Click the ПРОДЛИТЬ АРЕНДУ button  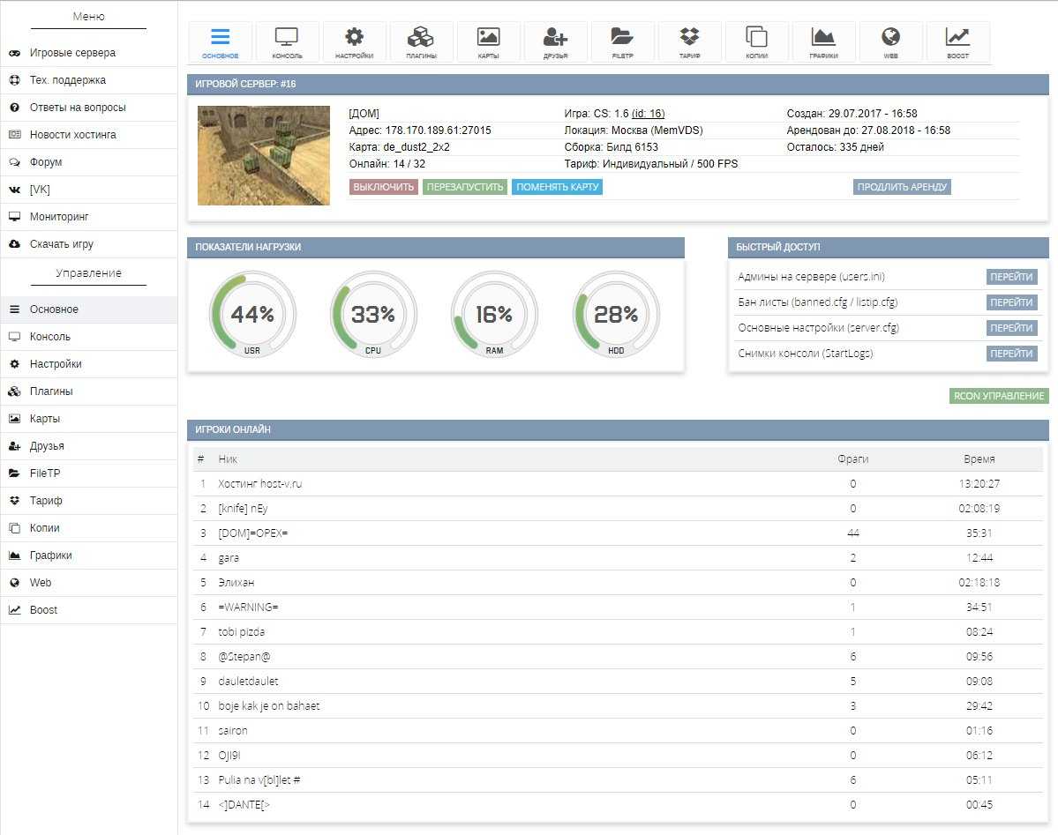902,187
